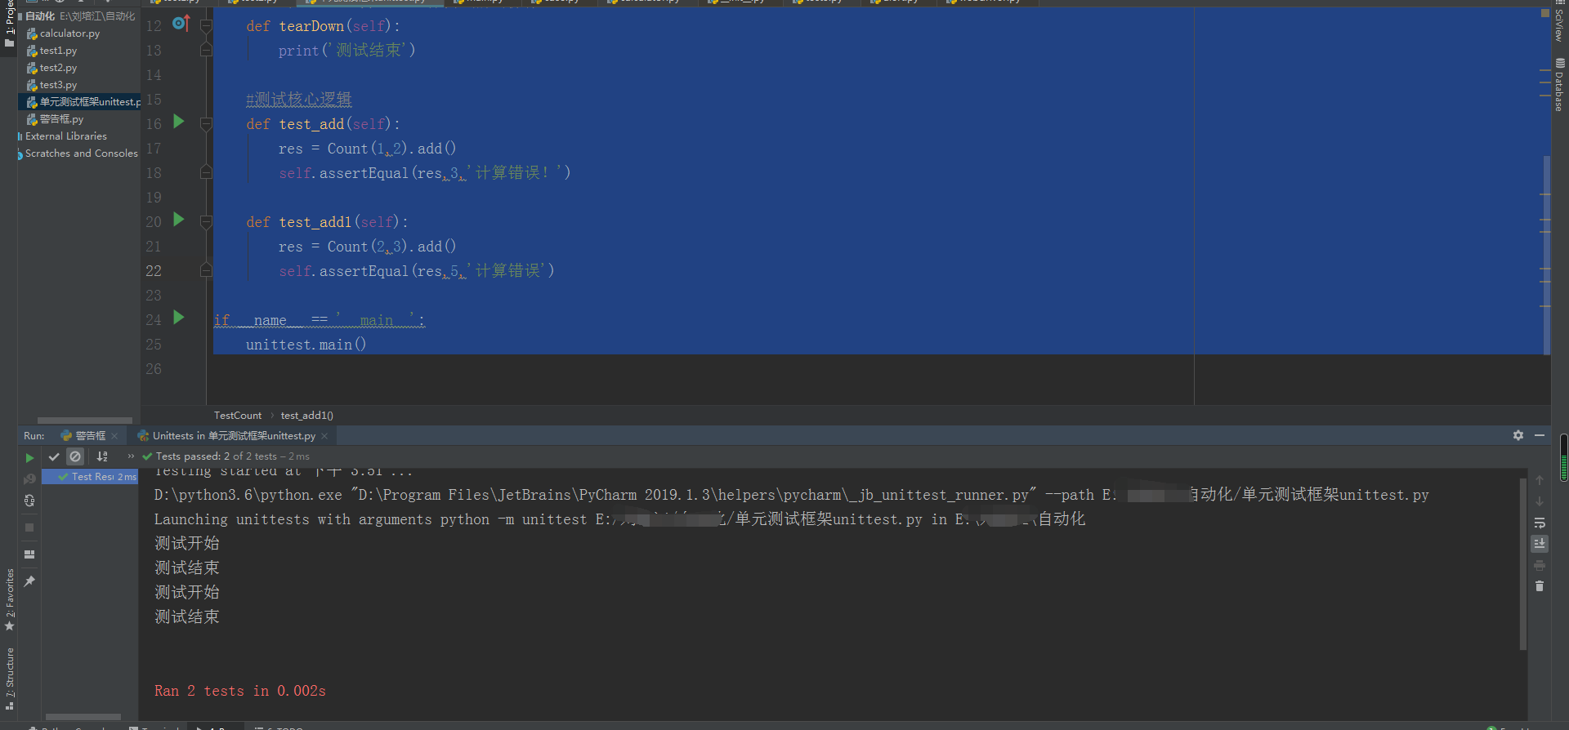This screenshot has height=730, width=1569.
Task: Open the Favorites tool window tab
Action: point(10,599)
